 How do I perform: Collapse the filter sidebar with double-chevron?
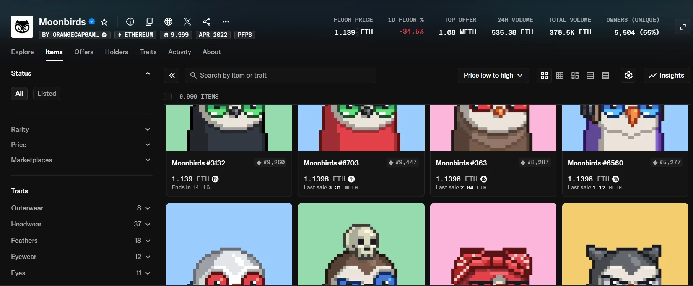coord(172,76)
